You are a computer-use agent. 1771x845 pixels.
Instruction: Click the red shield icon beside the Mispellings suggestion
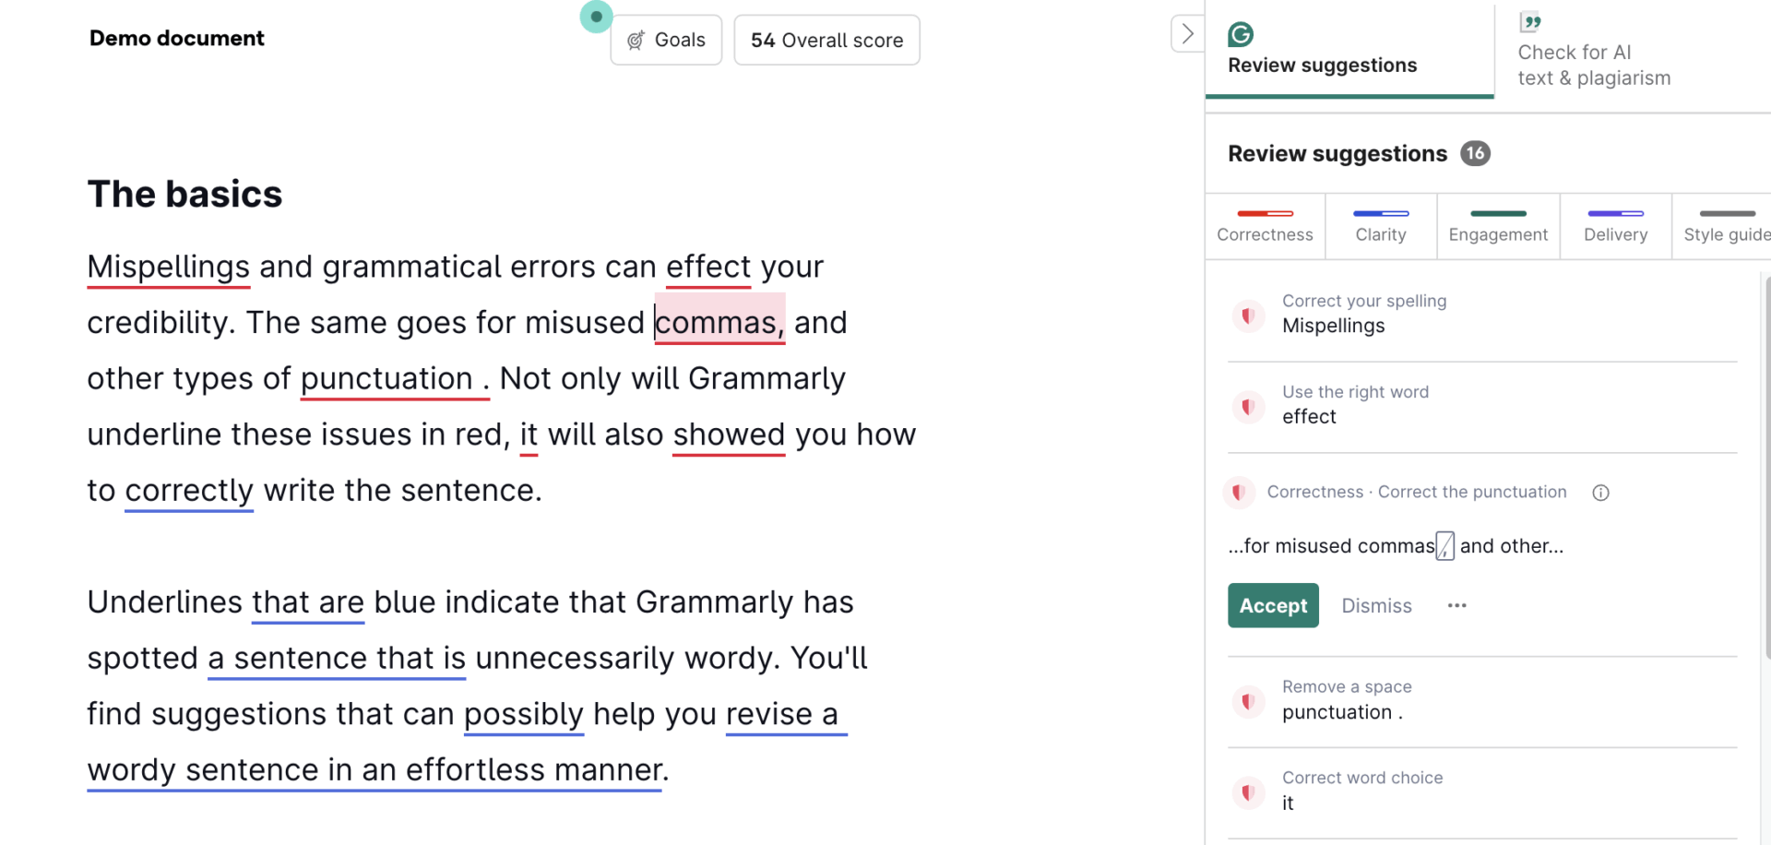[1248, 315]
